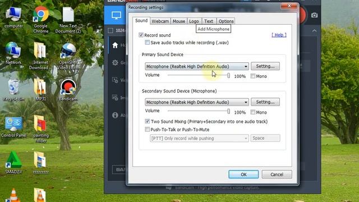
Task: Switch to the Sound tab
Action: (141, 21)
